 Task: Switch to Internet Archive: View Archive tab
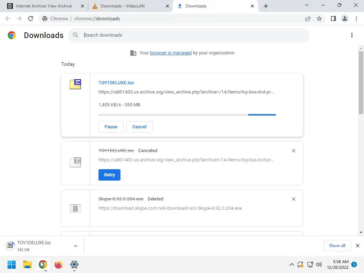44,6
